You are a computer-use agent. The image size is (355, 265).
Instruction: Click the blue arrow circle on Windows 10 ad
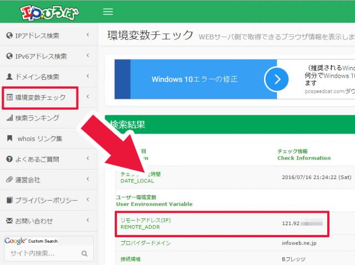[277, 79]
